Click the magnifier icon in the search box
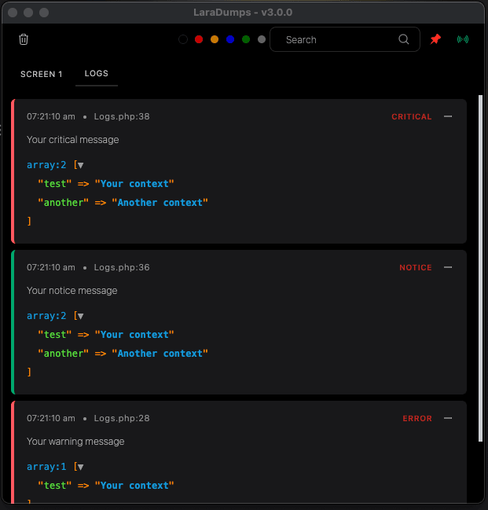Screen dimensions: 488x510 click(404, 39)
